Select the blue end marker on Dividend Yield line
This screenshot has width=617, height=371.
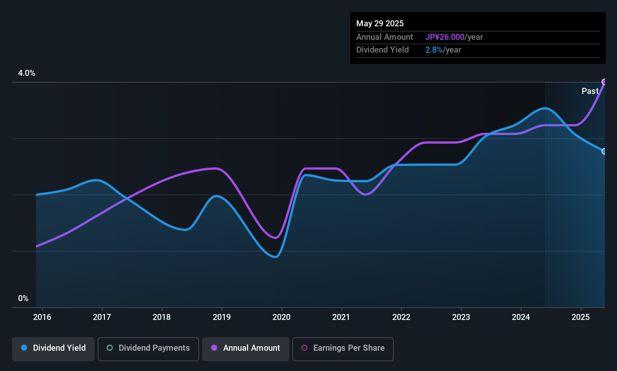coord(604,151)
